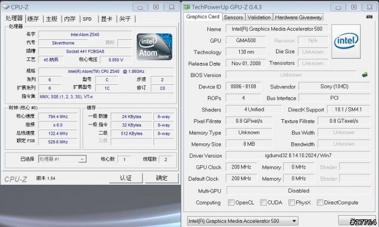The image size is (379, 227).
Task: Click the 45 纳米 process value
Action: click(x=51, y=60)
